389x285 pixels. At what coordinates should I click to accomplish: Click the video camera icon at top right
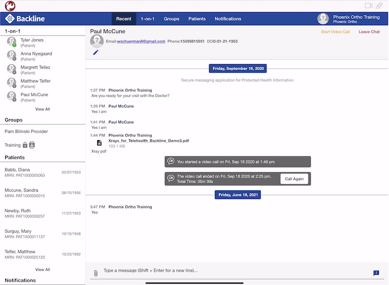[369, 5]
